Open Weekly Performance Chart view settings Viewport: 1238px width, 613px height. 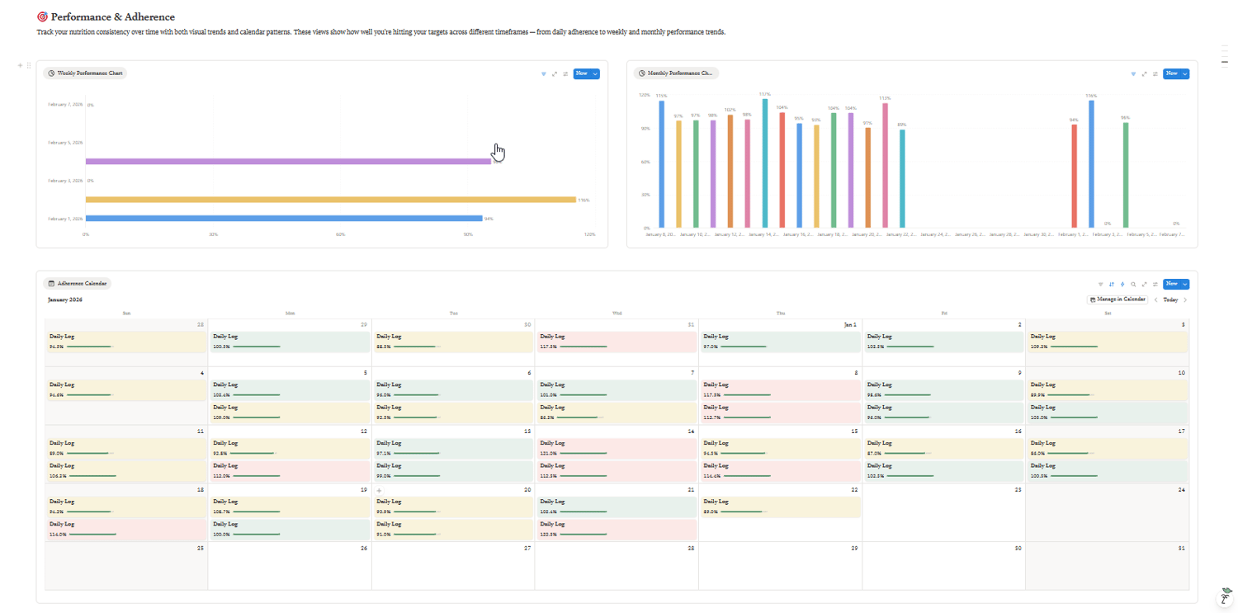point(565,74)
